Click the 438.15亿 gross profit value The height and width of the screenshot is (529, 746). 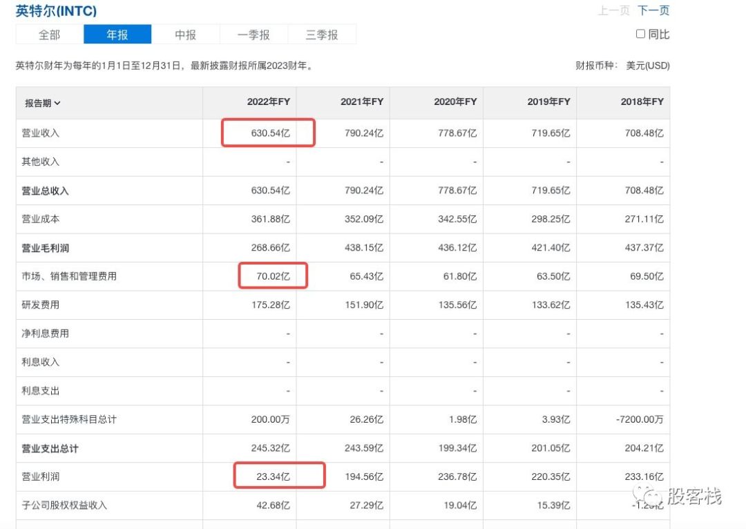pos(364,247)
